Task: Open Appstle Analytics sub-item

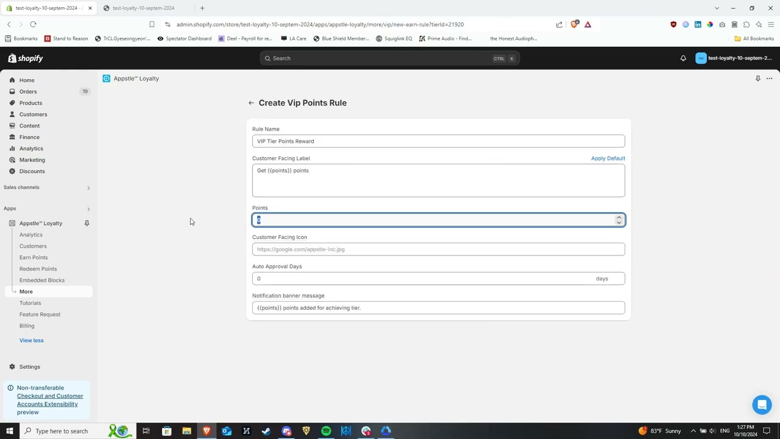Action: pyautogui.click(x=30, y=235)
